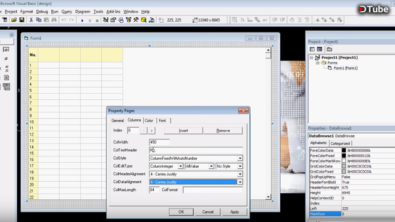Open the ColStyle dropdown
This screenshot has width=395, height=222.
coord(240,158)
